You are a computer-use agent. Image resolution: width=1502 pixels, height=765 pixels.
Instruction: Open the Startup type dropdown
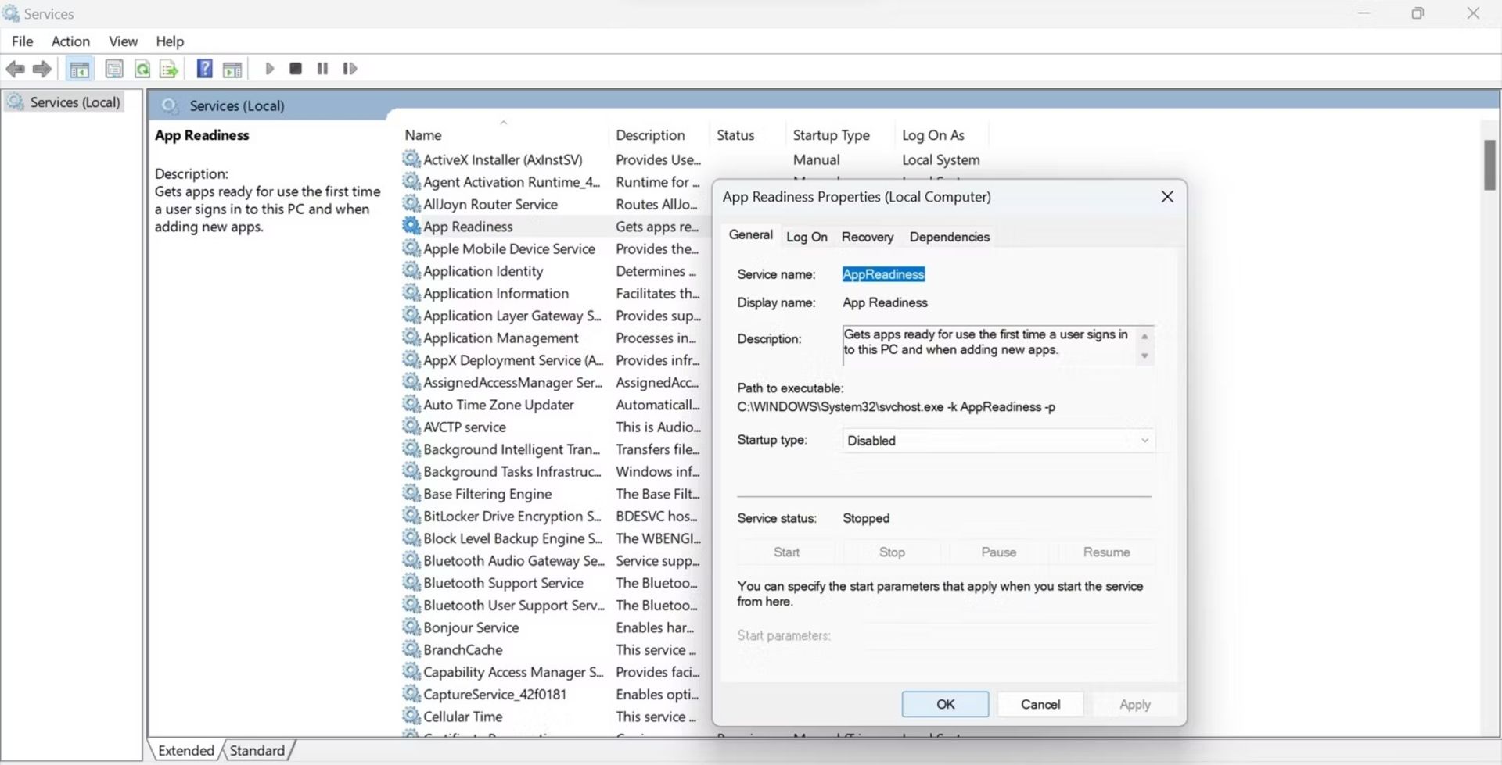997,441
